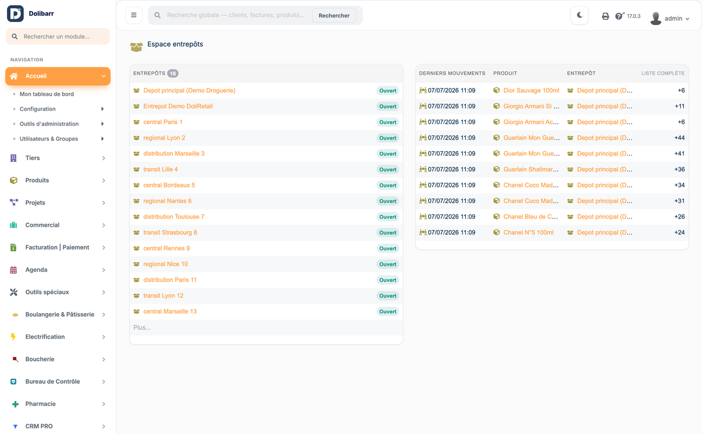The height and width of the screenshot is (434, 702).
Task: Click the Dolibarr logo icon
Action: pyautogui.click(x=15, y=13)
